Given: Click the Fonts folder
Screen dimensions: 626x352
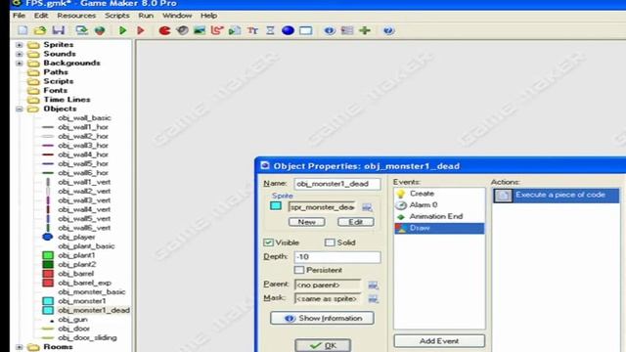Looking at the screenshot, I should (55, 91).
